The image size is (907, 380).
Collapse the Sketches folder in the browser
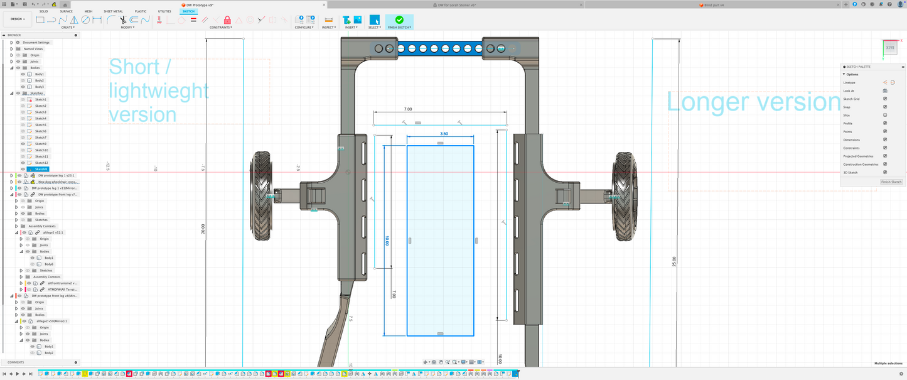coord(11,93)
